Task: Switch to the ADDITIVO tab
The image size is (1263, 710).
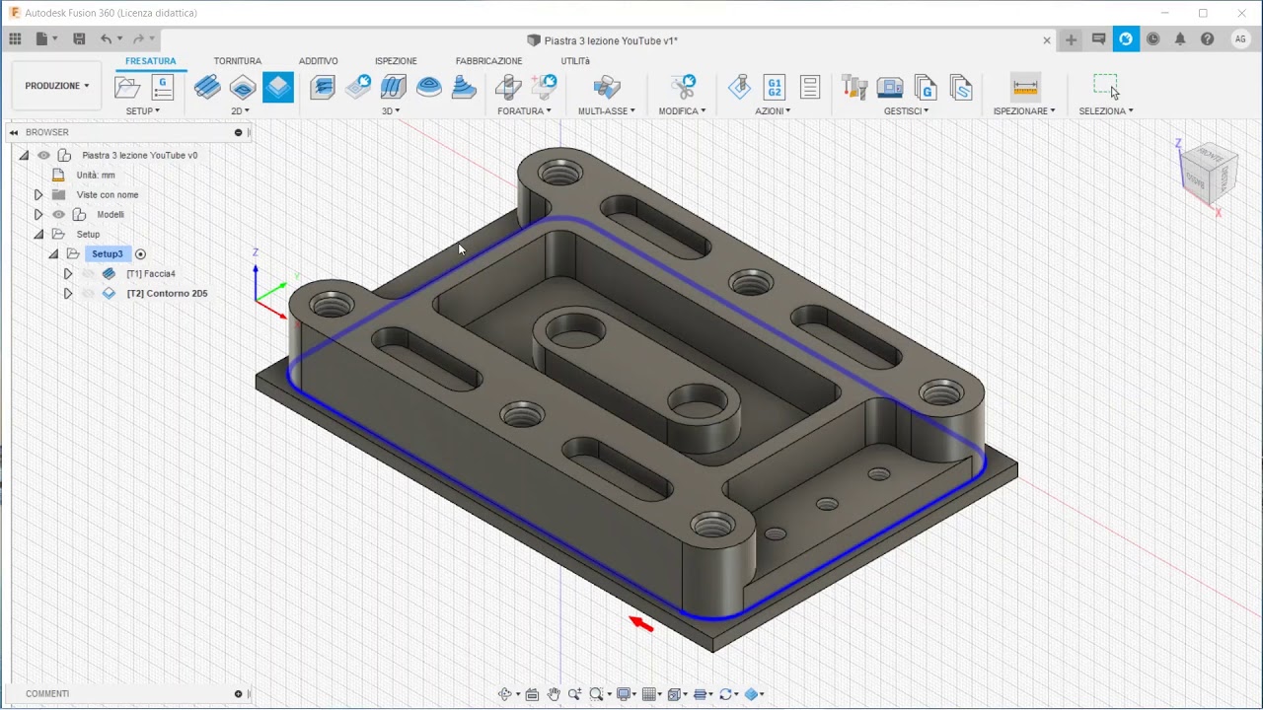Action: pyautogui.click(x=319, y=61)
